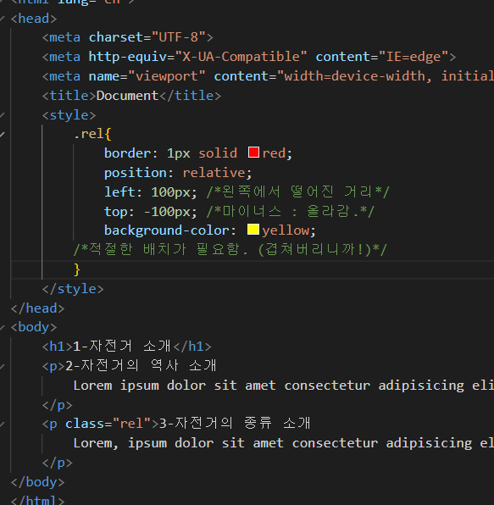This screenshot has width=494, height=505.
Task: Click the "width=device-width, initial" content value
Action: (x=386, y=76)
